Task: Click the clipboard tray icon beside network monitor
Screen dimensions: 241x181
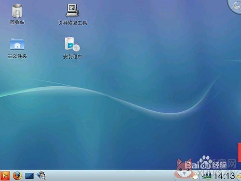Action: tap(196, 176)
